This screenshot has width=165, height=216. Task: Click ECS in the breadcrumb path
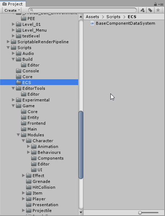point(132,17)
